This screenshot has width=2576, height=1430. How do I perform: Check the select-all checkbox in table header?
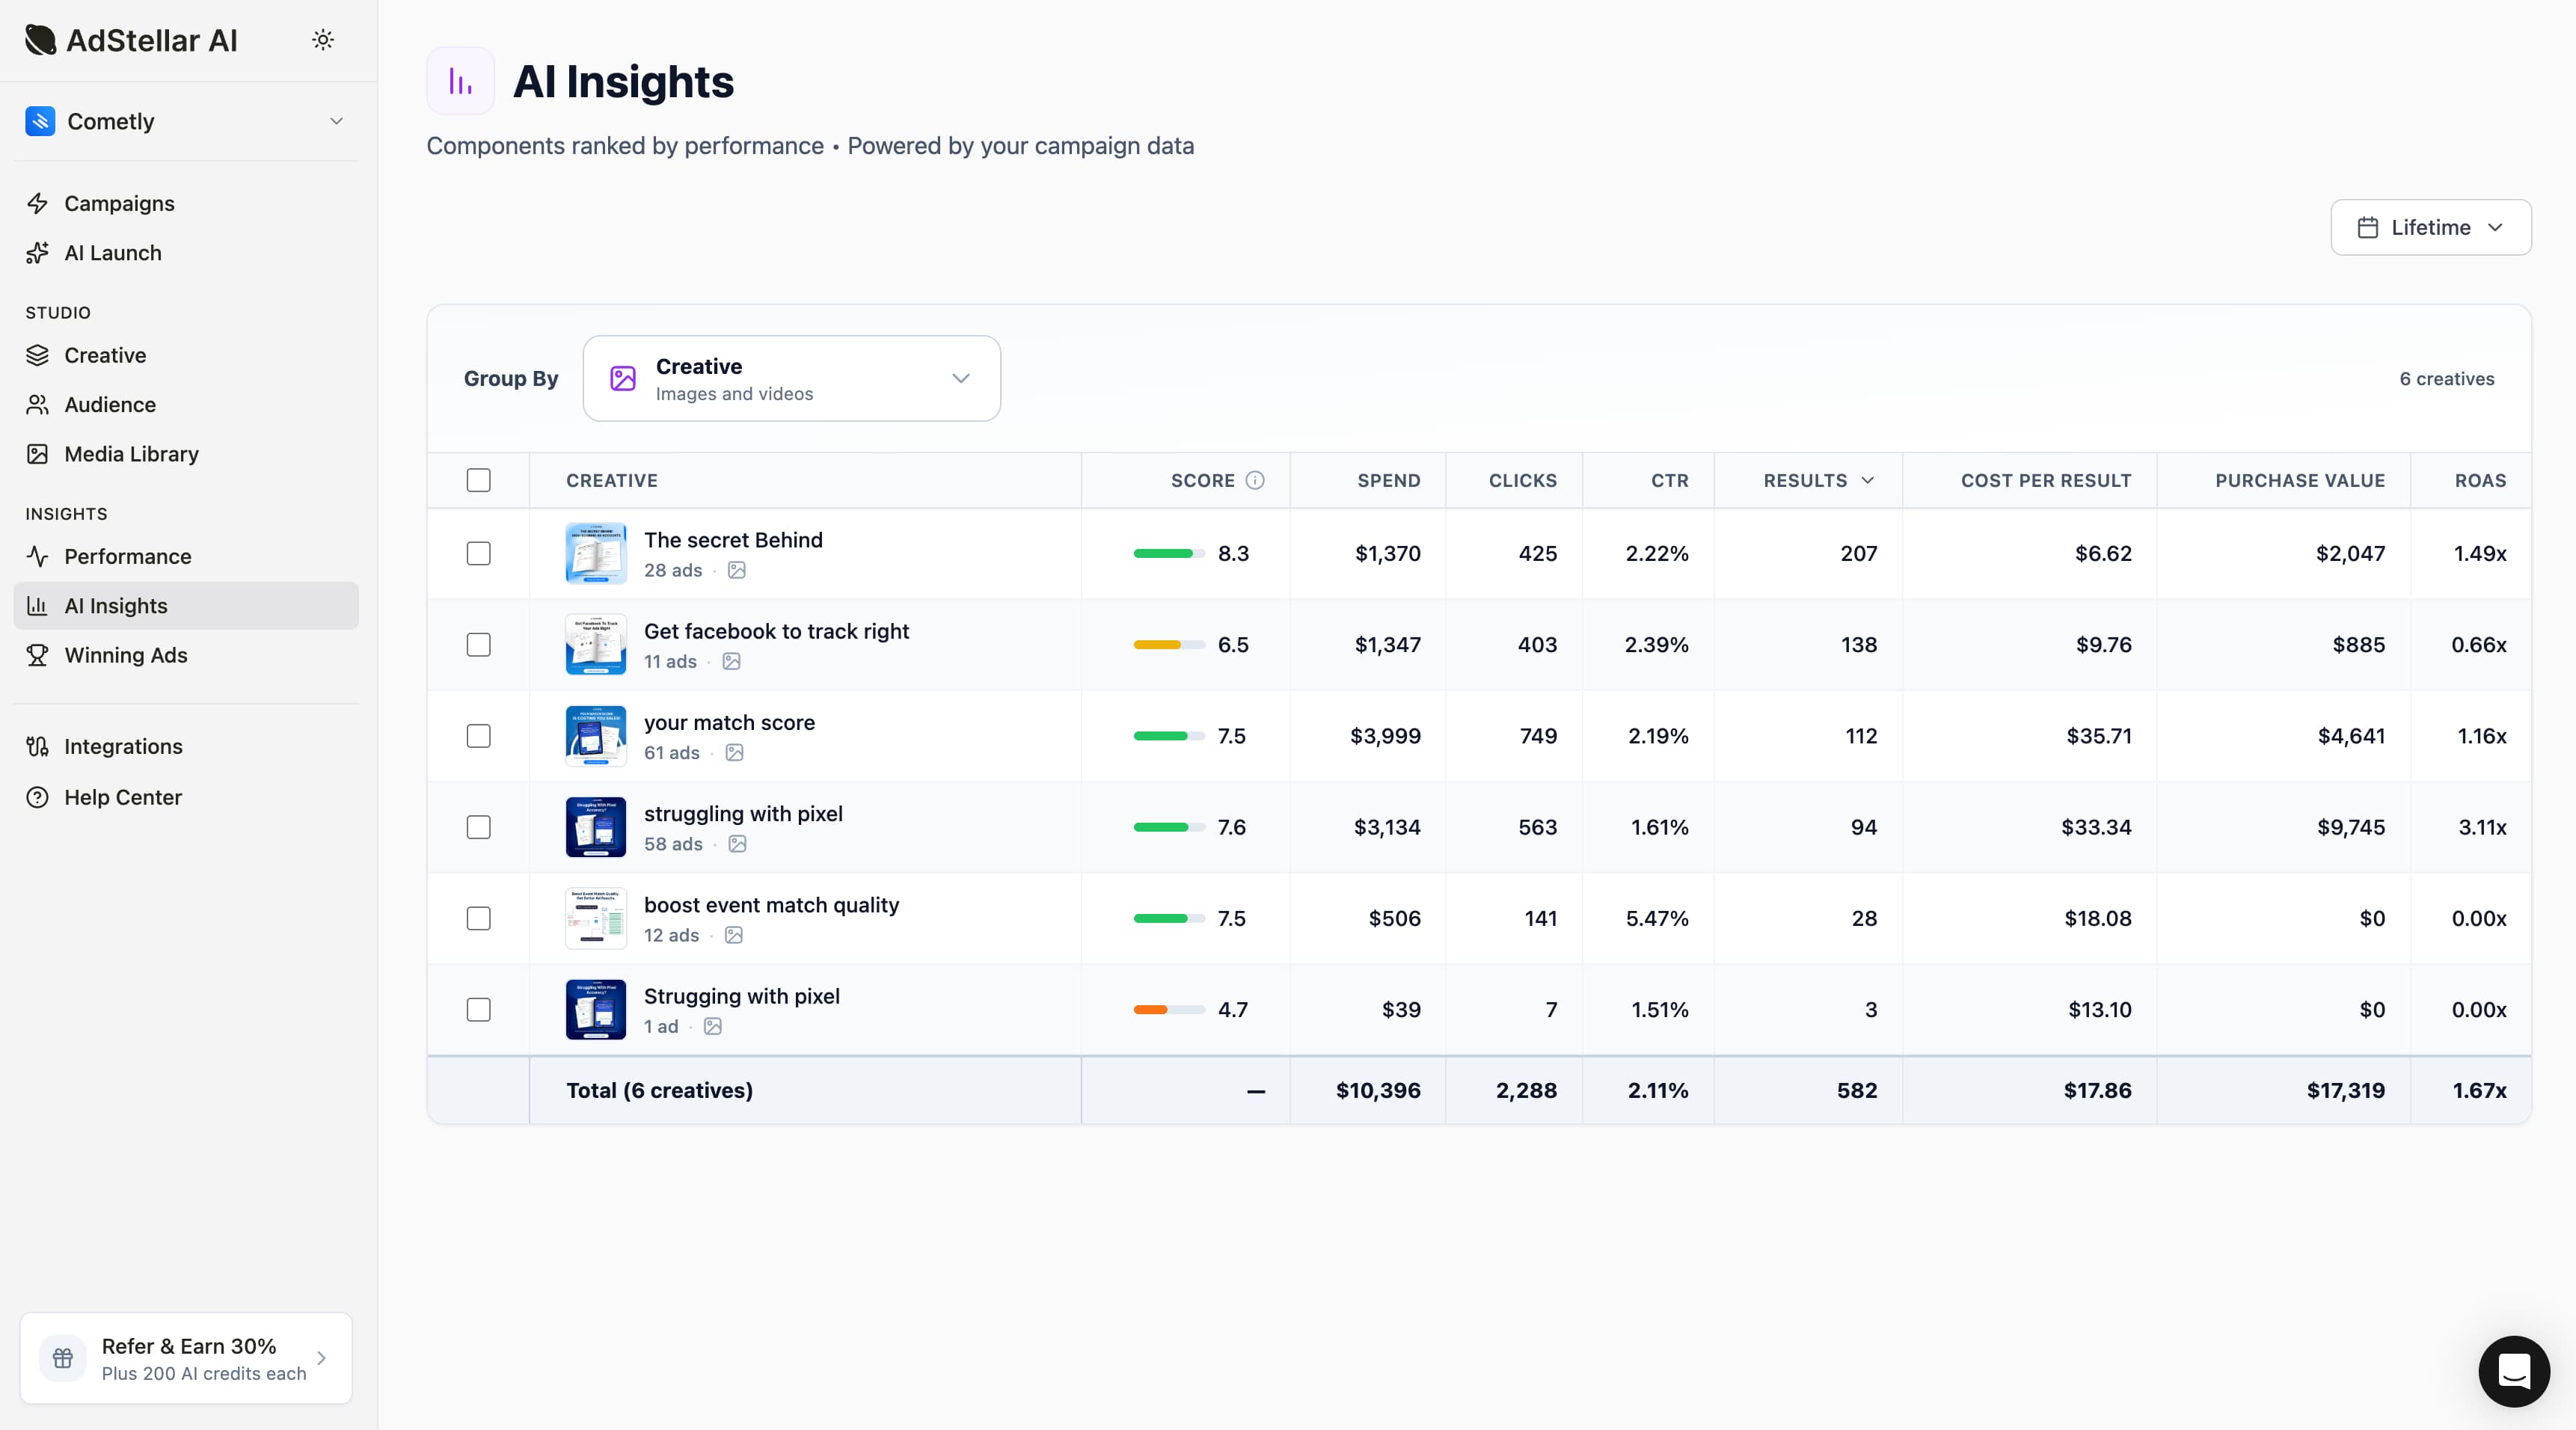[x=478, y=481]
